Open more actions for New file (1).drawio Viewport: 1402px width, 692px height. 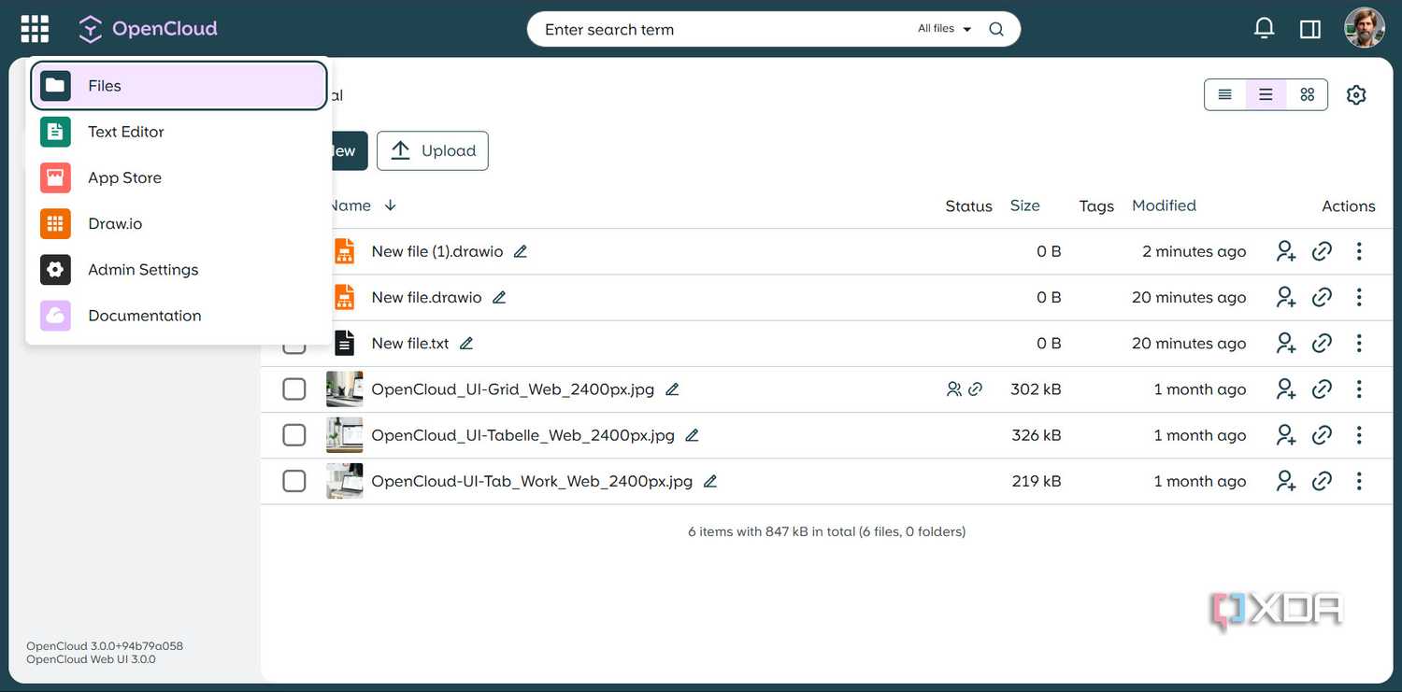(1359, 251)
